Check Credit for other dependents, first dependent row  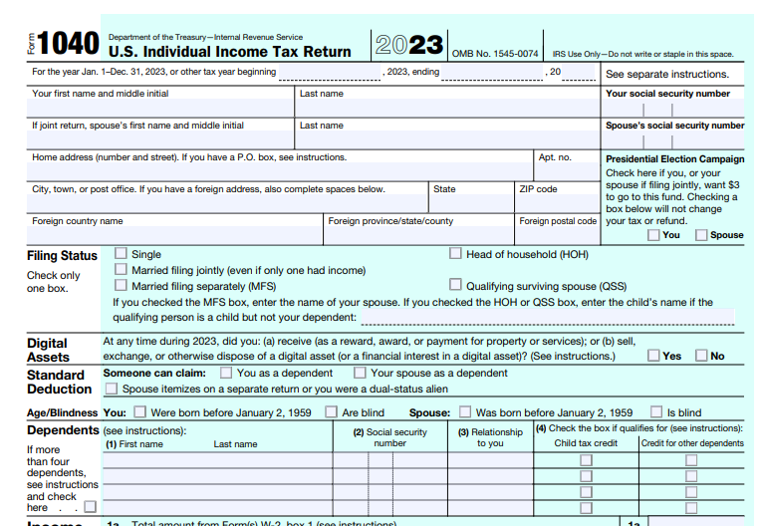tap(691, 460)
